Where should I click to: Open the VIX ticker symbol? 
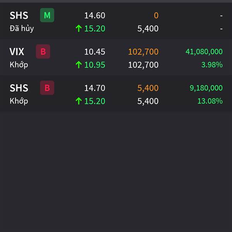[17, 52]
